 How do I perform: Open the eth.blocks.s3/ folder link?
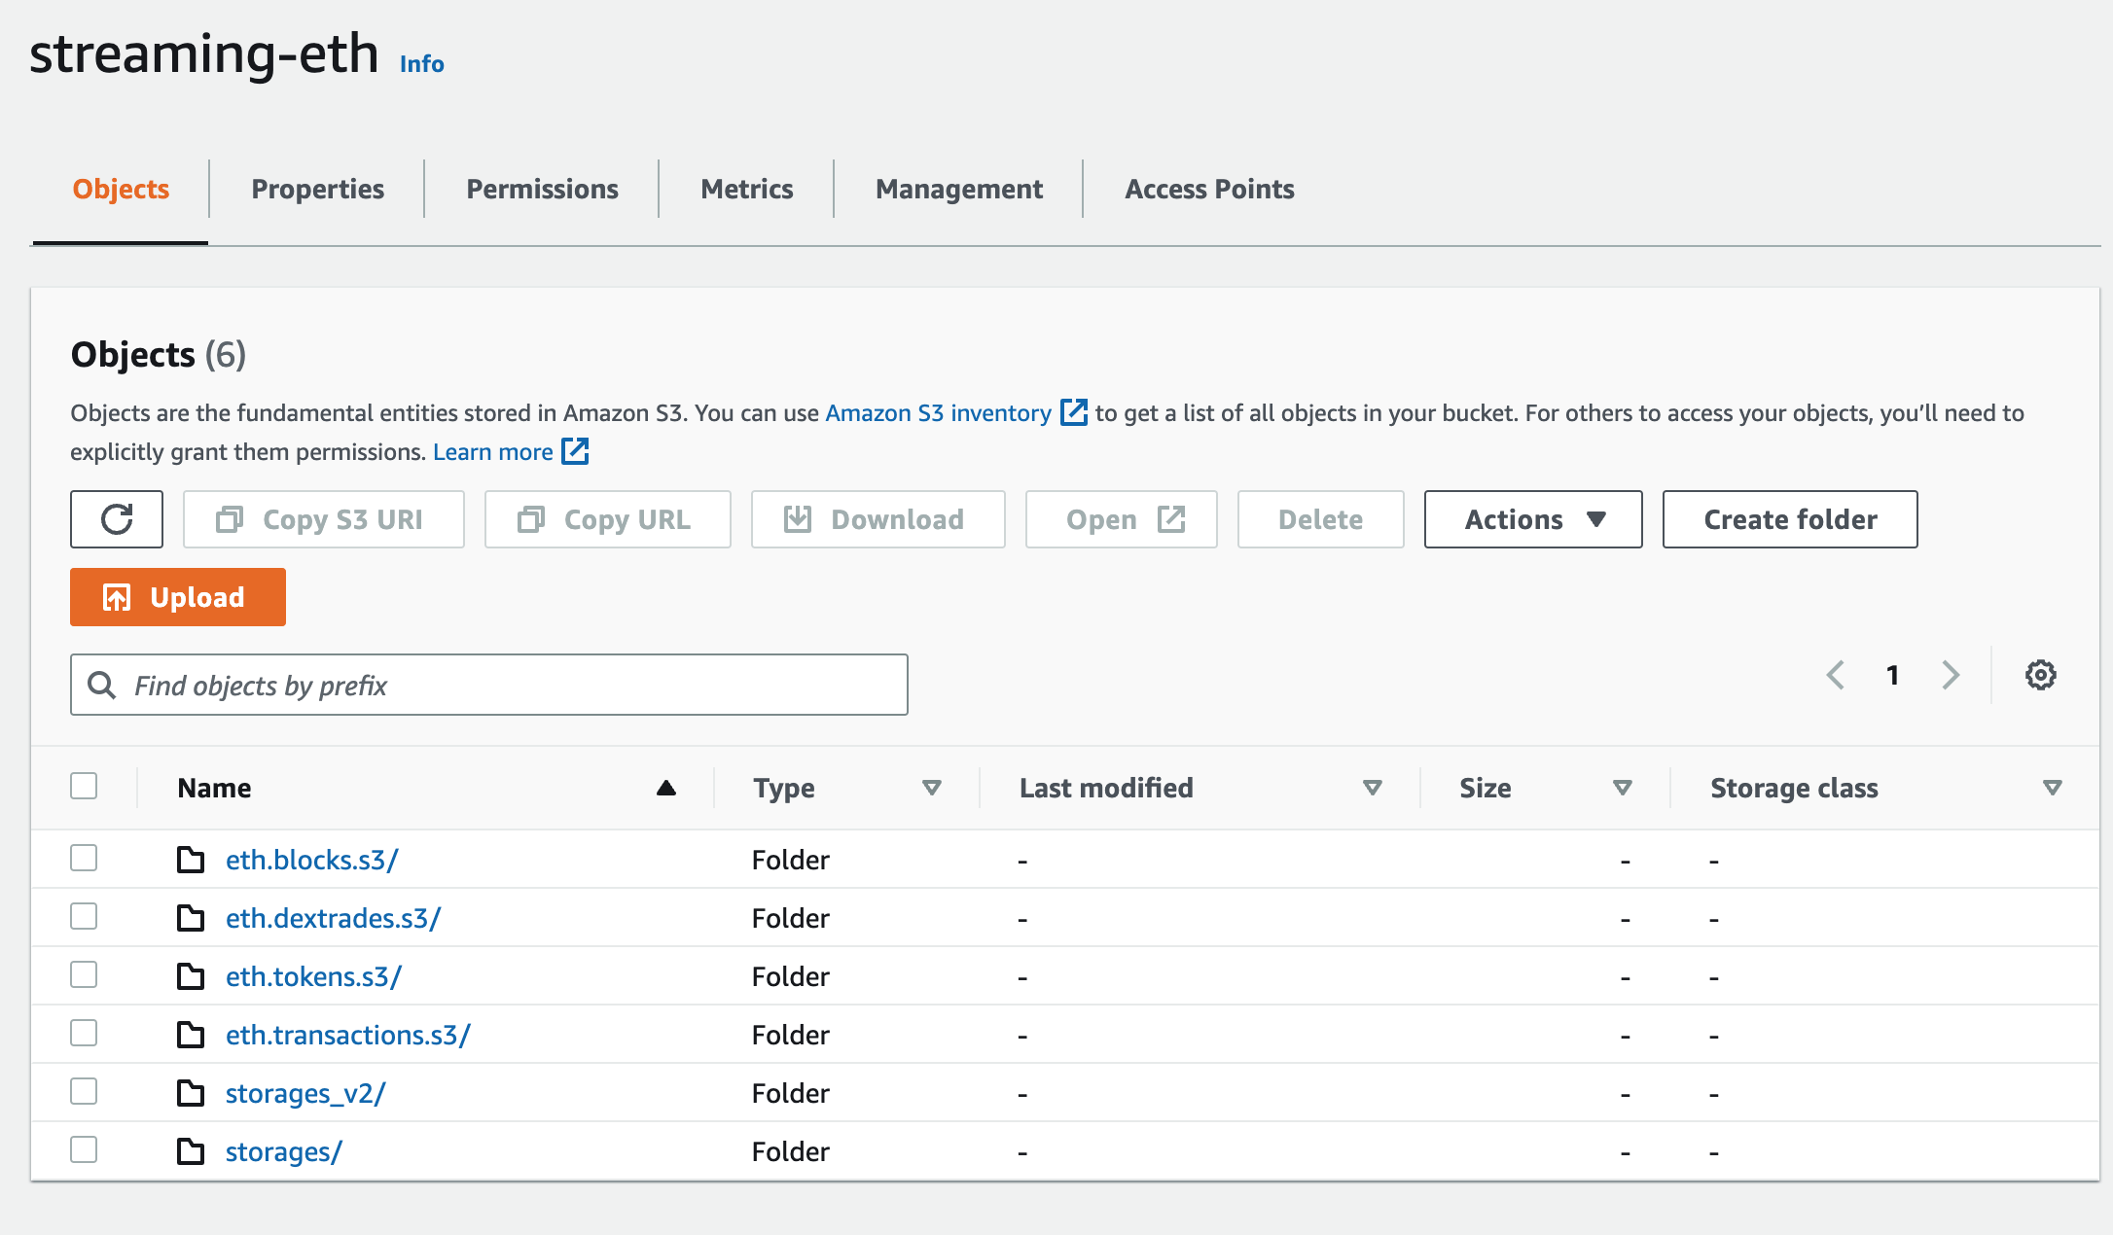click(x=311, y=860)
